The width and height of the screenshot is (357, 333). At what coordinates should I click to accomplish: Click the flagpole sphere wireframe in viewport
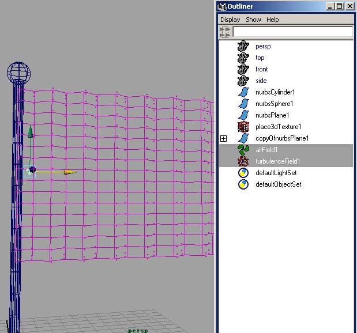coord(18,72)
